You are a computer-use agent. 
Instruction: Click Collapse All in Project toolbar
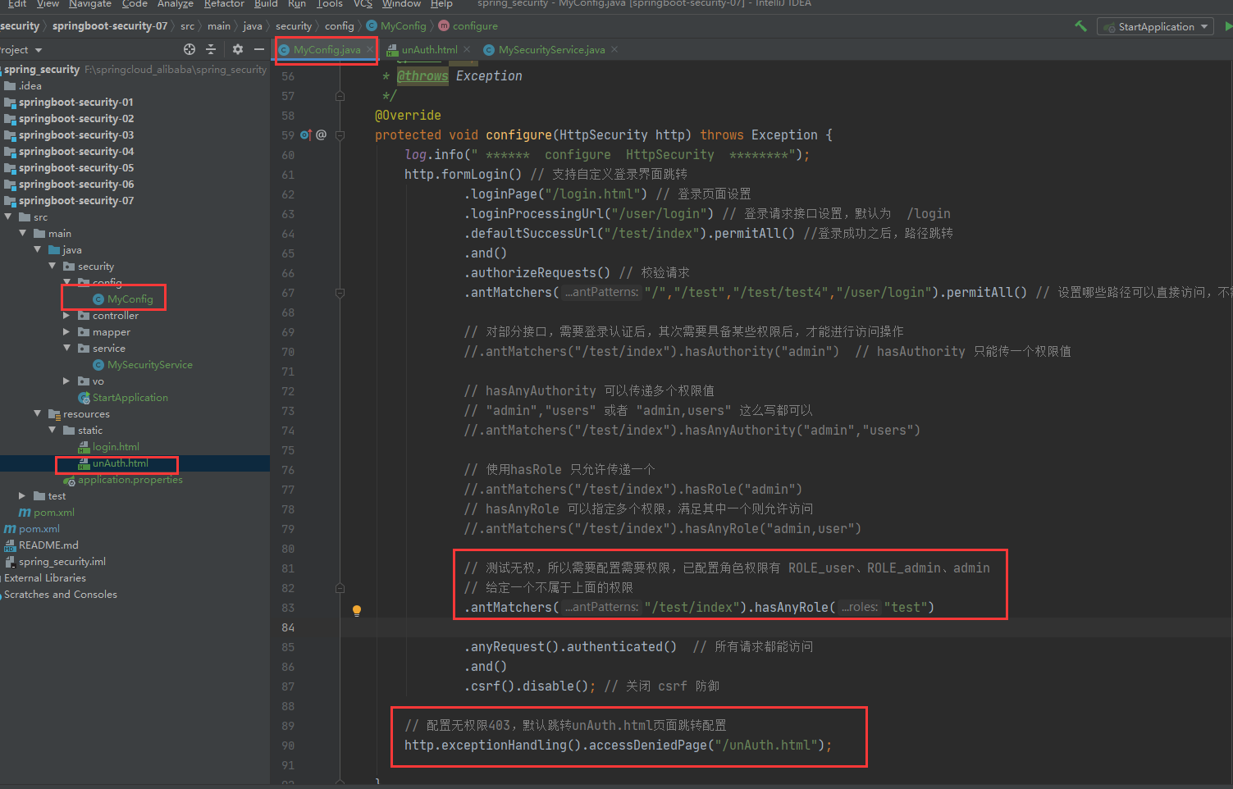(211, 49)
